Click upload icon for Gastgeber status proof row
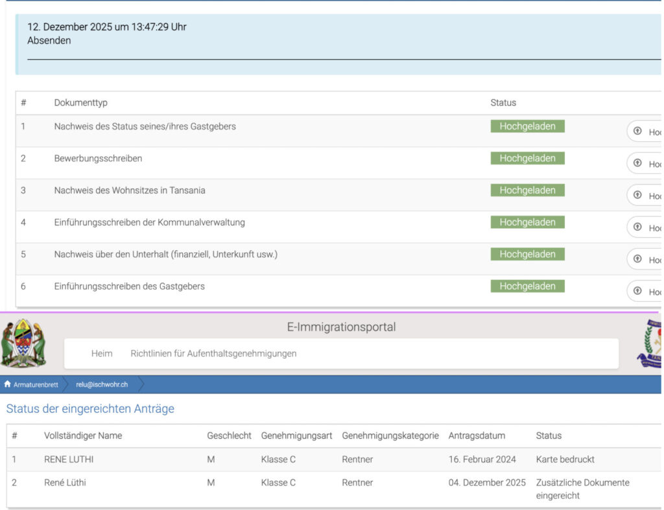The height and width of the screenshot is (510, 664). coord(637,131)
